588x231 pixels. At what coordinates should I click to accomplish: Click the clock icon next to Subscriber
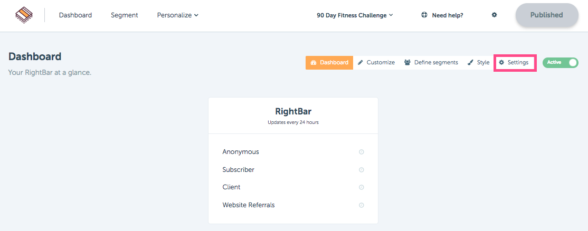click(362, 170)
